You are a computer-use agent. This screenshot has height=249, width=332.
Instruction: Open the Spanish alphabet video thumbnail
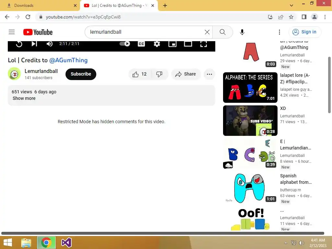coord(250,188)
